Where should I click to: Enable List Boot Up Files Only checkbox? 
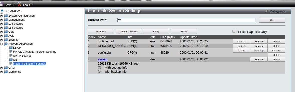pyautogui.click(x=234, y=31)
